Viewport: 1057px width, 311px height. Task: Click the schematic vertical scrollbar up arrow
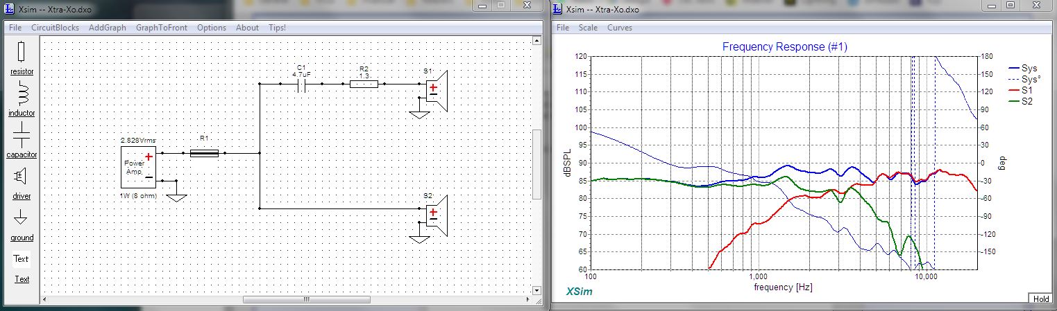click(536, 42)
